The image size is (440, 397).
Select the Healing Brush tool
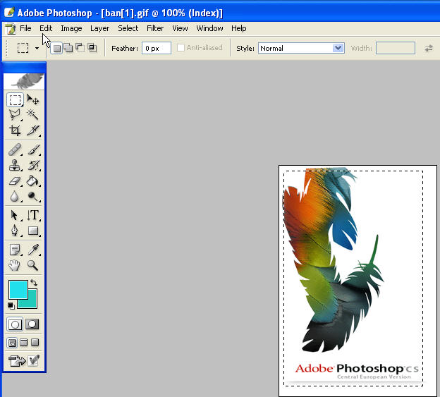pyautogui.click(x=16, y=150)
